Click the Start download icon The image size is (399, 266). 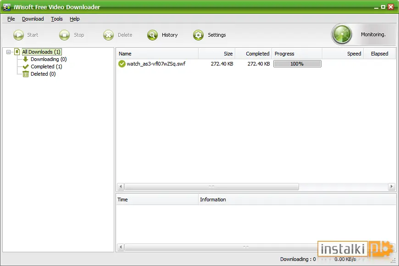pos(19,35)
